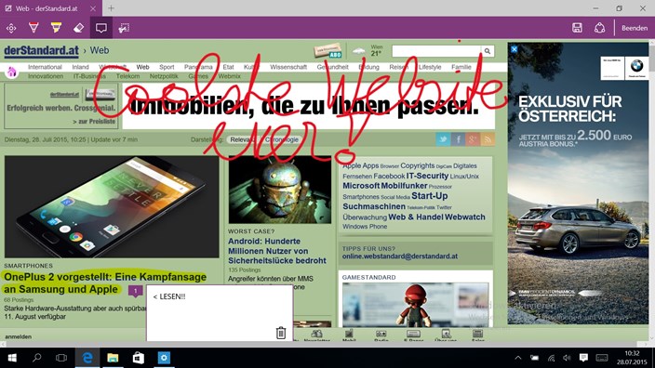Select the yellow Highlighter tool
Viewport: 655px width, 368px height.
(x=56, y=28)
